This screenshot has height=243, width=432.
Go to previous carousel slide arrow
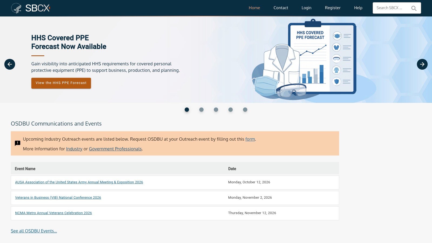[x=10, y=64]
